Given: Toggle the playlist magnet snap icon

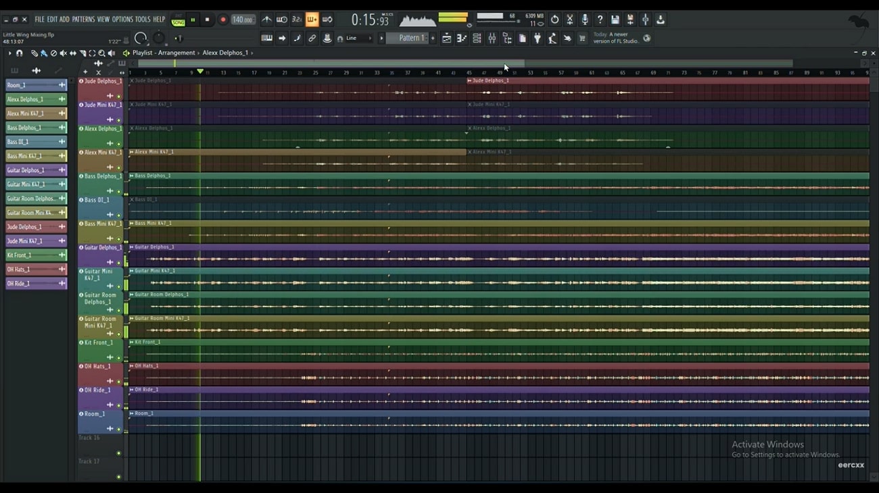Looking at the screenshot, I should pos(20,53).
